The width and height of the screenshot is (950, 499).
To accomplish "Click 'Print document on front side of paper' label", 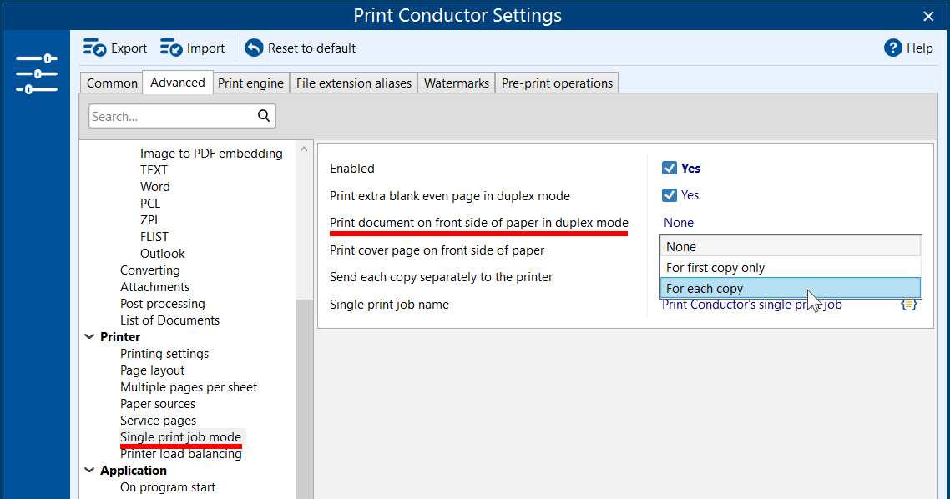I will pyautogui.click(x=478, y=222).
